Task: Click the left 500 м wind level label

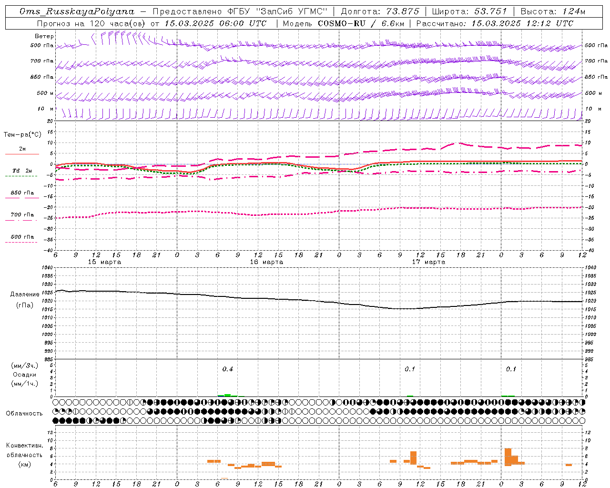Action: pyautogui.click(x=45, y=93)
